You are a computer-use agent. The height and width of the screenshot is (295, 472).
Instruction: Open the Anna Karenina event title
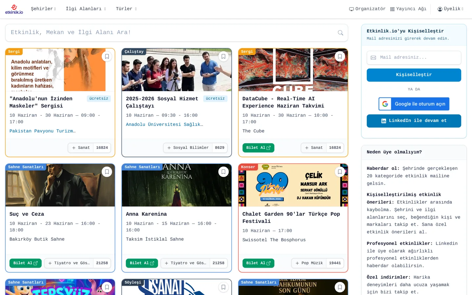pyautogui.click(x=147, y=214)
